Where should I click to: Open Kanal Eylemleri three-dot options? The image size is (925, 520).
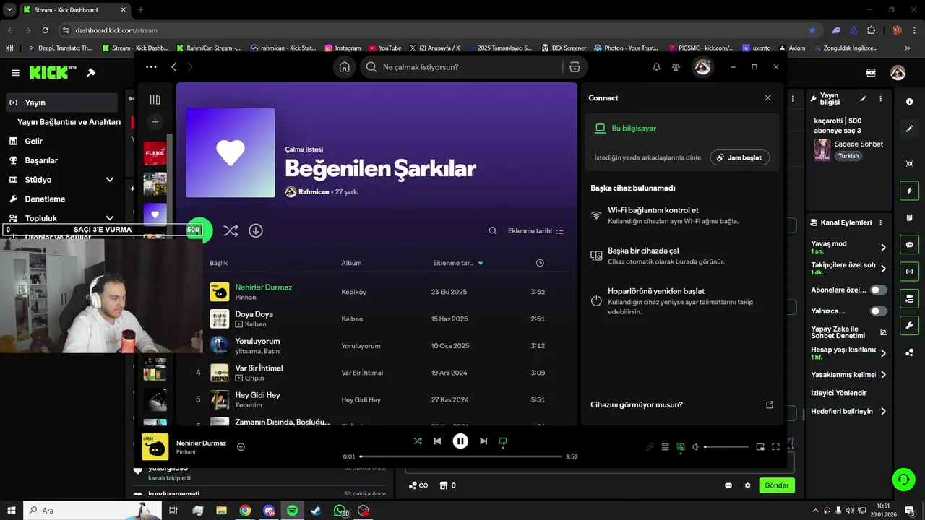[x=880, y=222]
